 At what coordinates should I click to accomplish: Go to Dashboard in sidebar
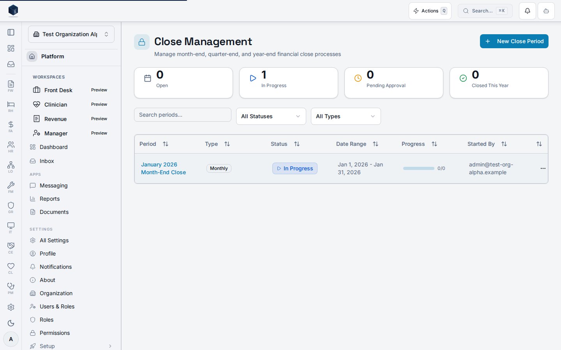(71, 147)
